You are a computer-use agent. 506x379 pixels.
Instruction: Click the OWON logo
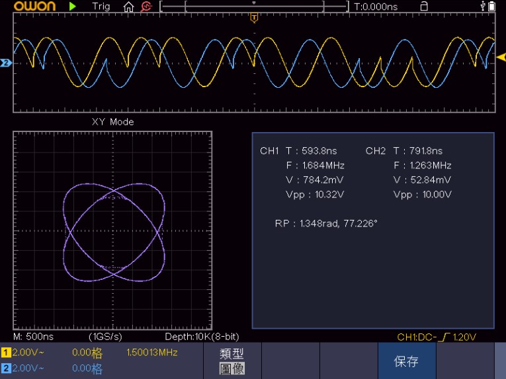(34, 6)
